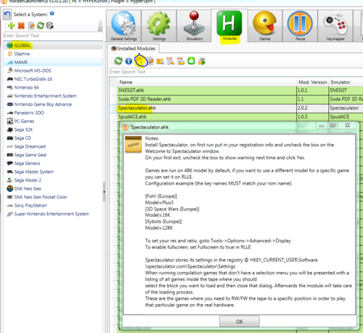Select the Sega 32X system

53,129
